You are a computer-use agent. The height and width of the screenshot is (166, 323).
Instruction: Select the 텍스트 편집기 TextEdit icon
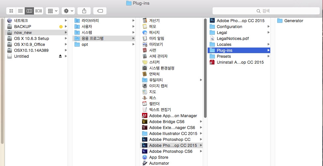pyautogui.click(x=145, y=110)
